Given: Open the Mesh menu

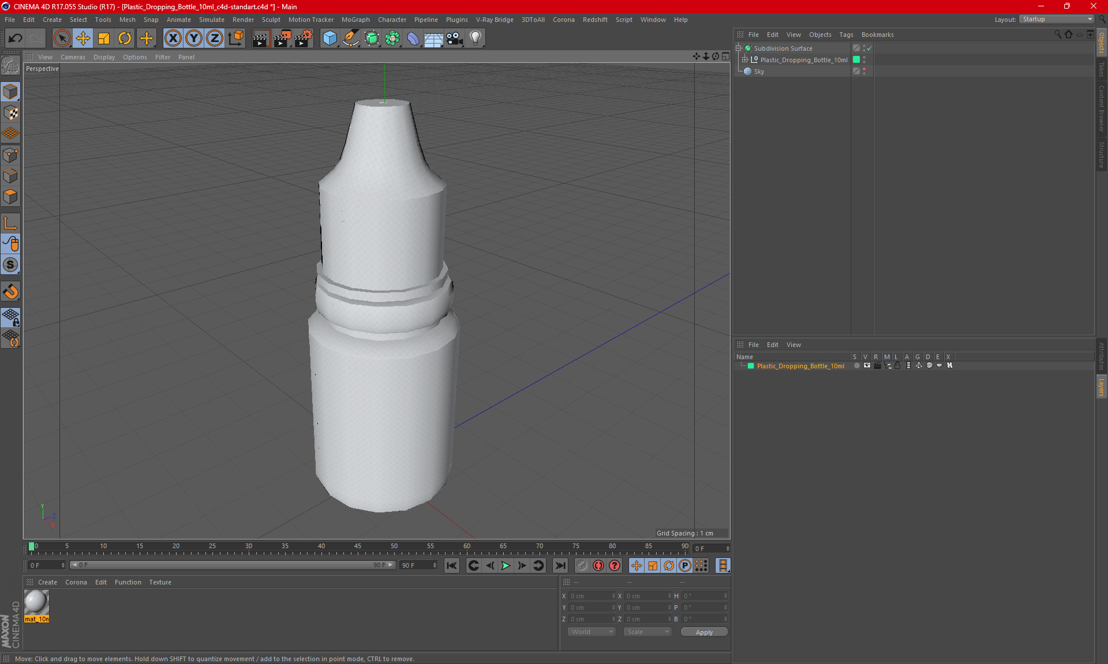Looking at the screenshot, I should [128, 20].
